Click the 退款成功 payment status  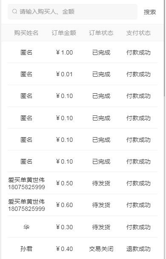[x=138, y=249]
